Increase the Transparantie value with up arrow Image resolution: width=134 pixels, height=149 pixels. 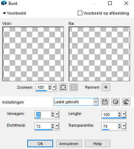(120, 125)
